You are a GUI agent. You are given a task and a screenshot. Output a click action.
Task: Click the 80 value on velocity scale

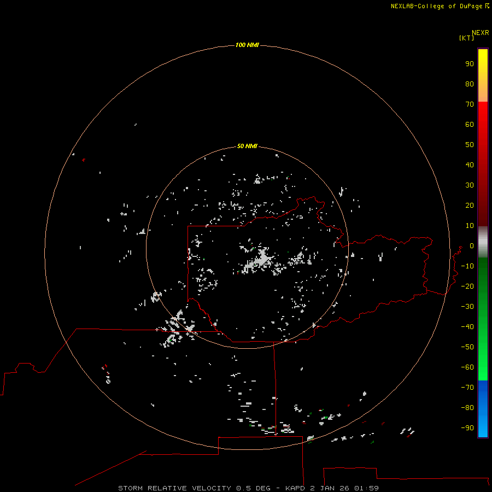pos(470,84)
